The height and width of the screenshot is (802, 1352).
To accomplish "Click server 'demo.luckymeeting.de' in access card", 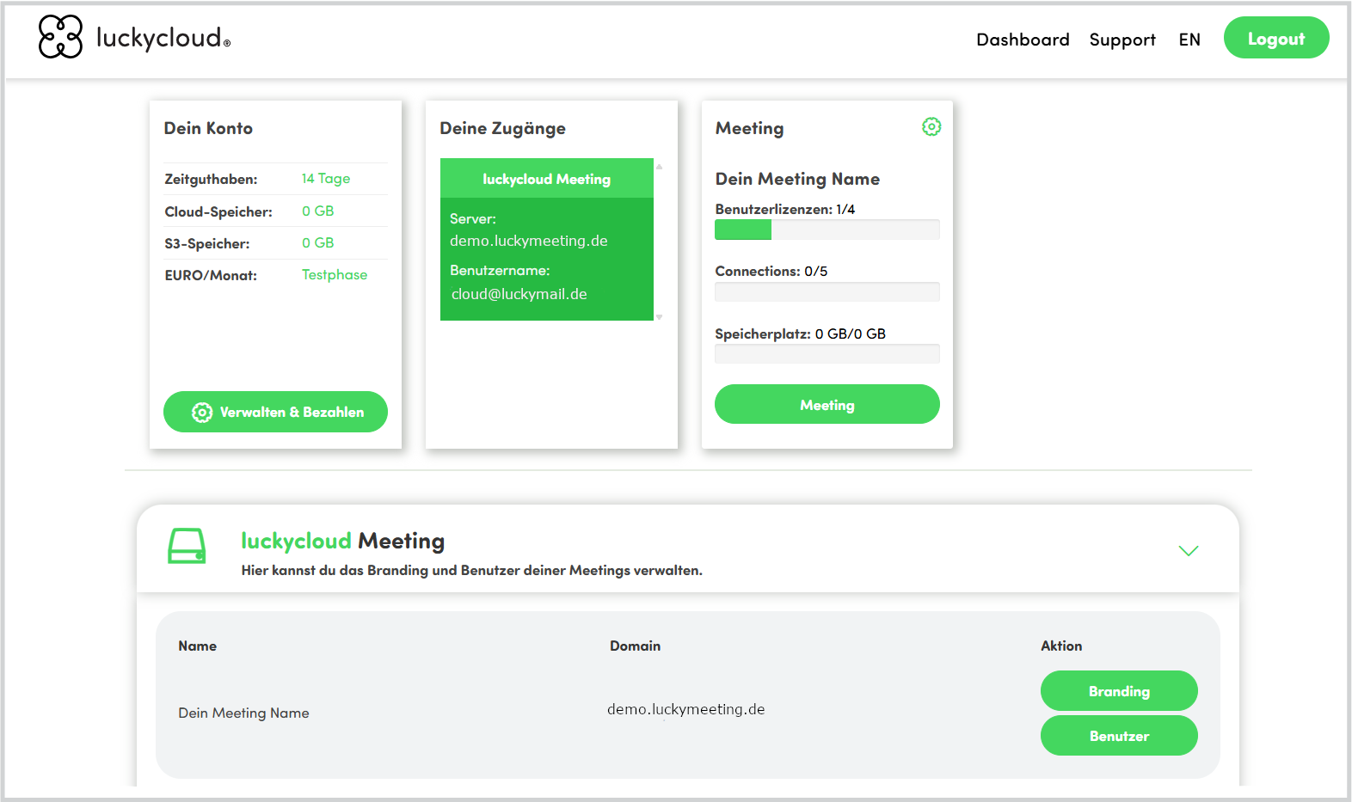I will (x=529, y=241).
